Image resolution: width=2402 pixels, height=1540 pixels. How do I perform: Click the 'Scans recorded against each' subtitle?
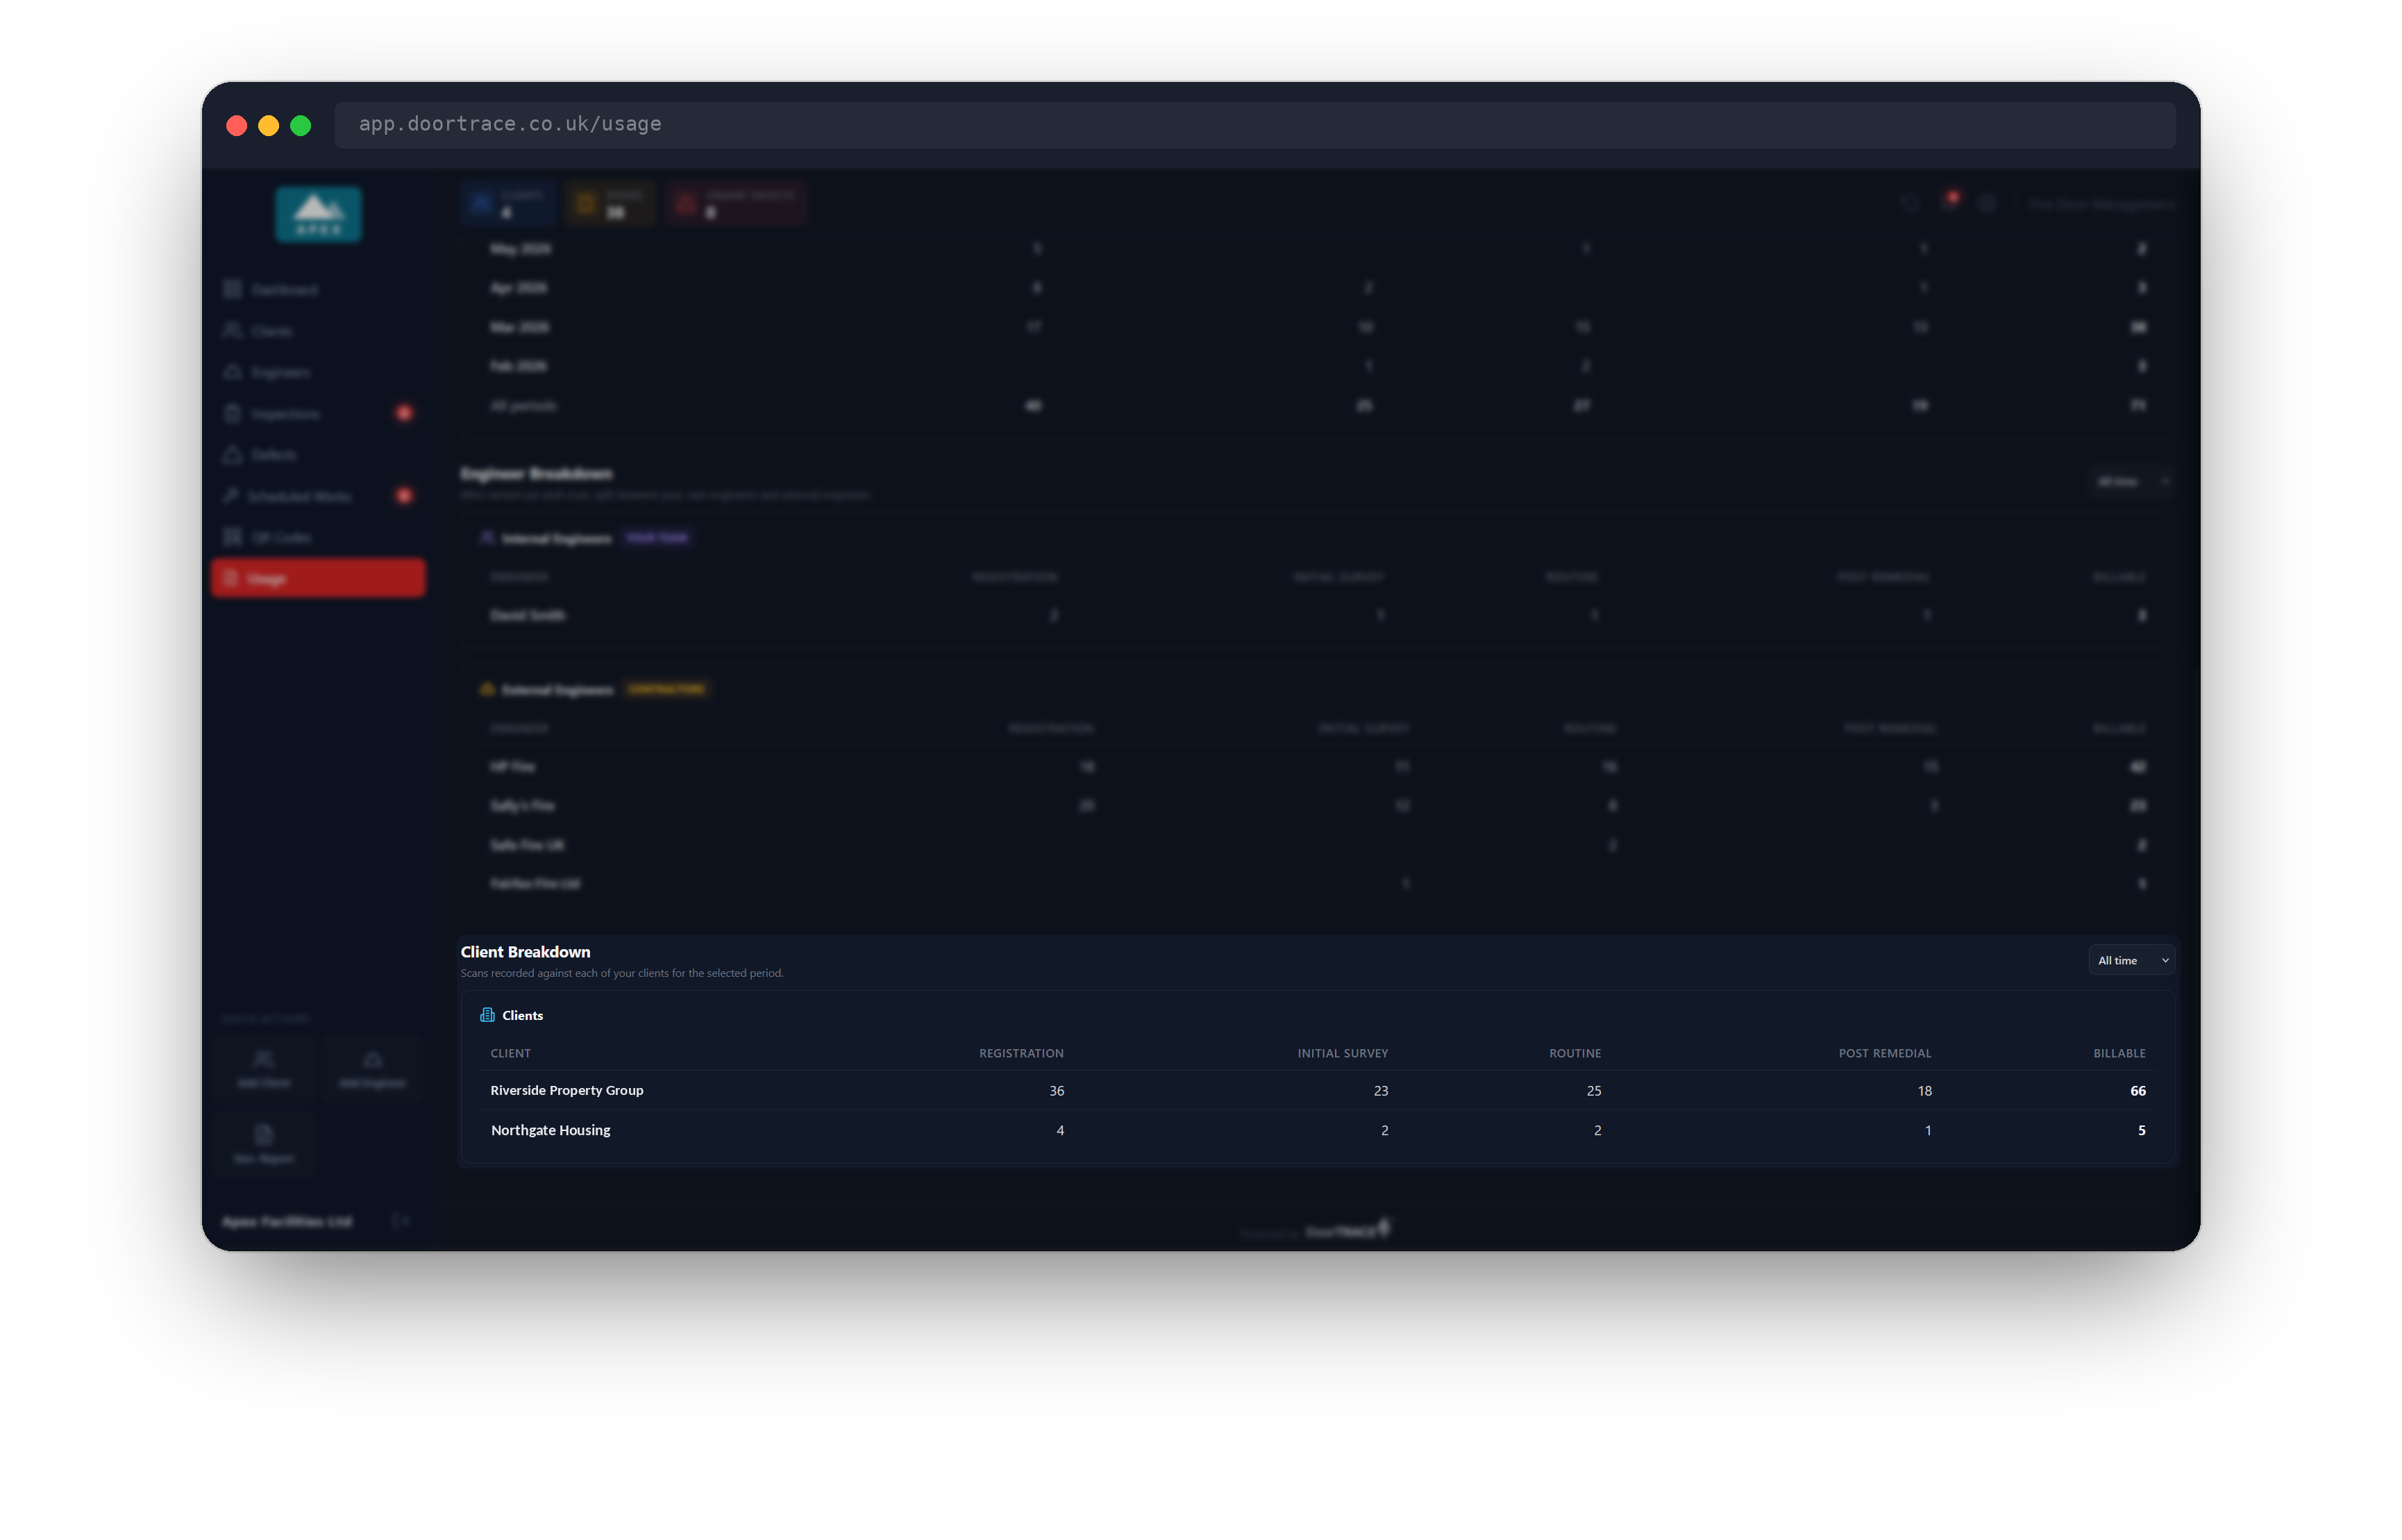pyautogui.click(x=621, y=973)
